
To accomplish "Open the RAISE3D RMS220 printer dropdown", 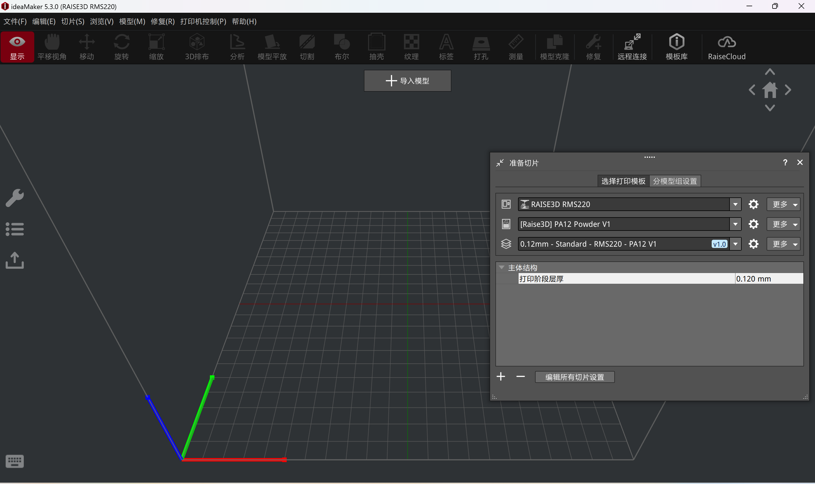I will [735, 204].
